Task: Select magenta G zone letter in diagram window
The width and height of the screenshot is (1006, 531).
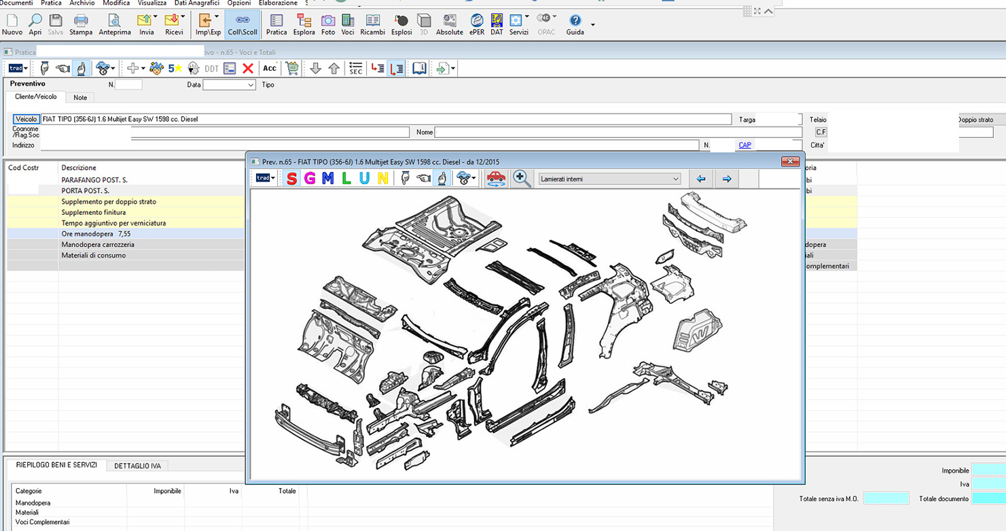Action: pos(310,178)
